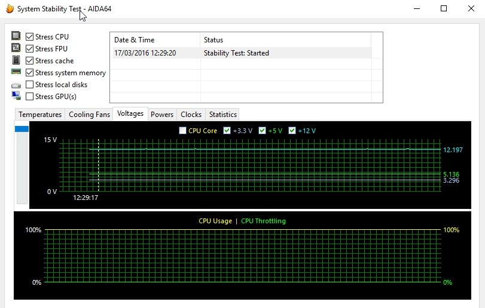The width and height of the screenshot is (485, 308).
Task: Uncheck the Stress cache checkbox
Action: [29, 61]
